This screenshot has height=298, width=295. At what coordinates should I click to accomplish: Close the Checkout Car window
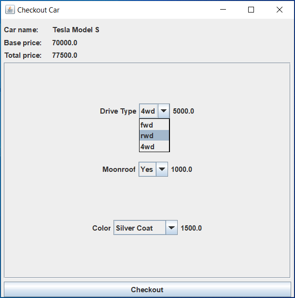pos(280,10)
